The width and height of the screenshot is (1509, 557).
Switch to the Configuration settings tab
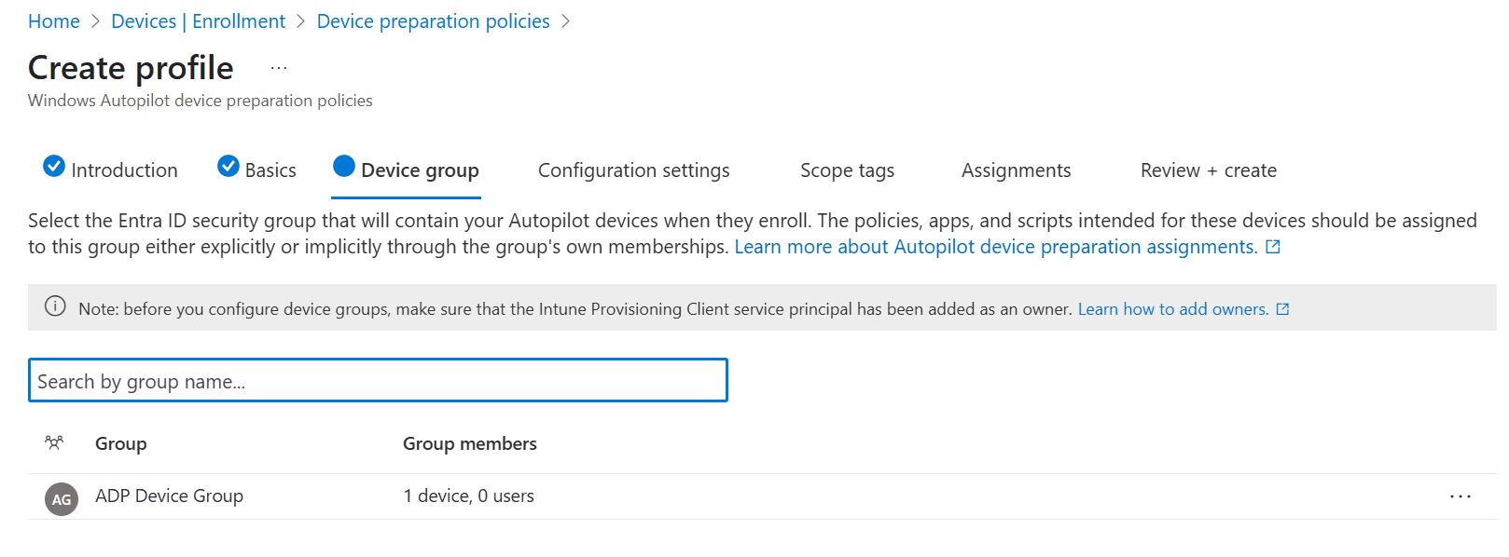633,170
